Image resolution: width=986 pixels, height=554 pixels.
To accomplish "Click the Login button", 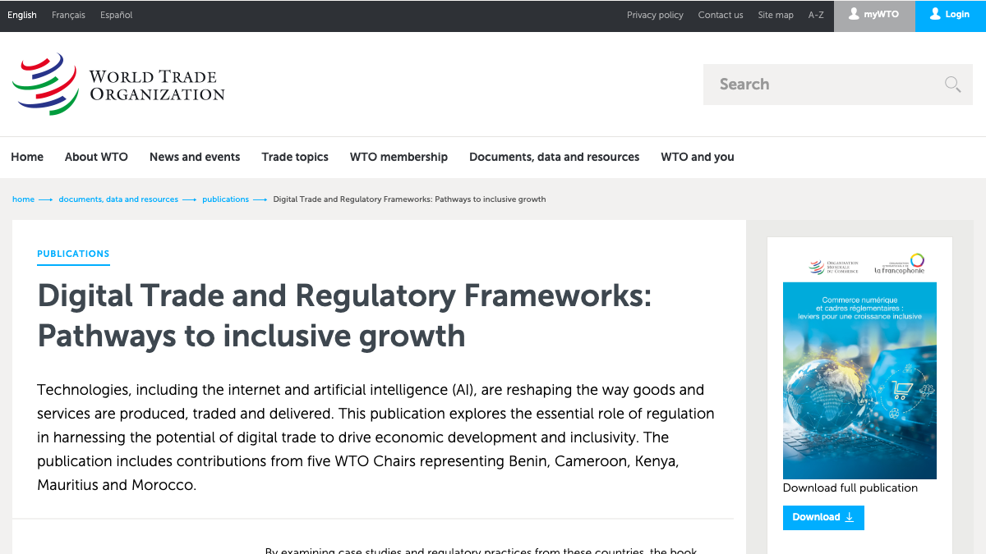I will pos(951,16).
